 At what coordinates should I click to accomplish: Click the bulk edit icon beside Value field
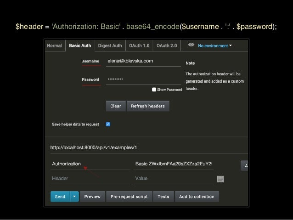(x=220, y=179)
